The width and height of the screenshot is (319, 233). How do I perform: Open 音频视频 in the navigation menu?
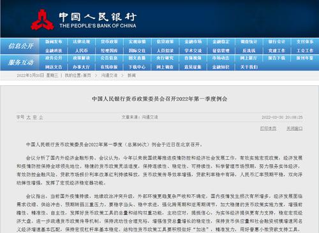(193, 58)
